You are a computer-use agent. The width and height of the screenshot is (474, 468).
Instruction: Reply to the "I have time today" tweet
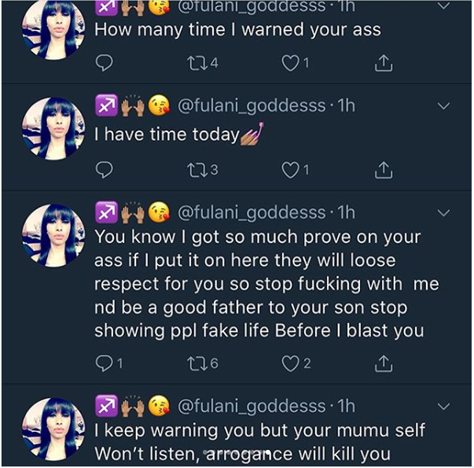click(x=105, y=169)
